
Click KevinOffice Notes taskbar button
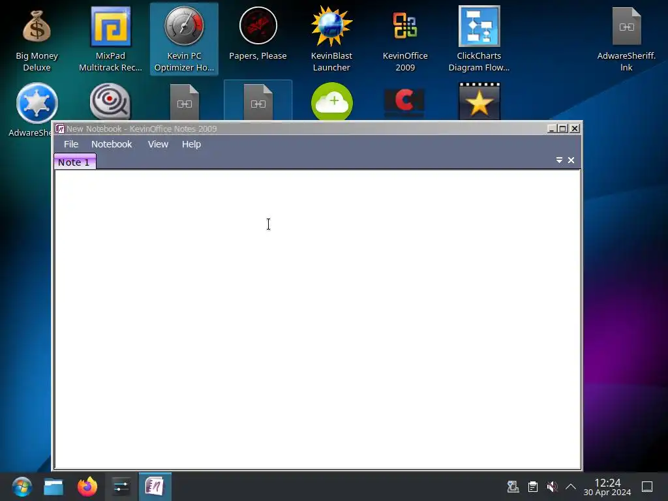[x=155, y=487]
